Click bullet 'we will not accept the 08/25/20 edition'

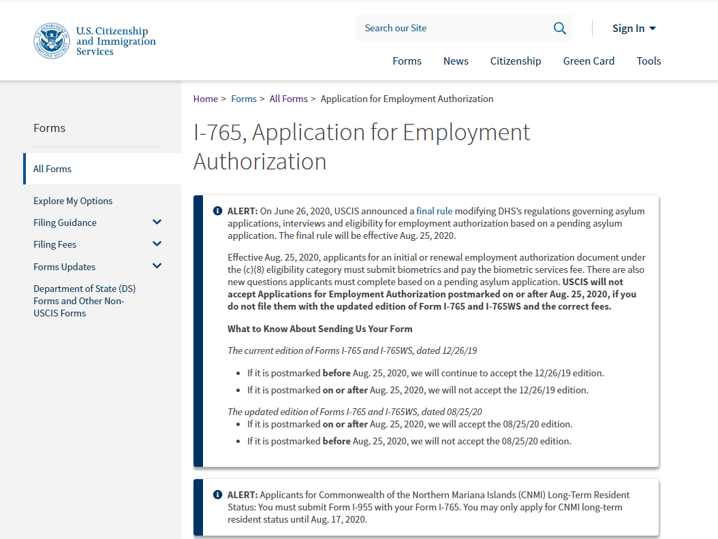[409, 441]
